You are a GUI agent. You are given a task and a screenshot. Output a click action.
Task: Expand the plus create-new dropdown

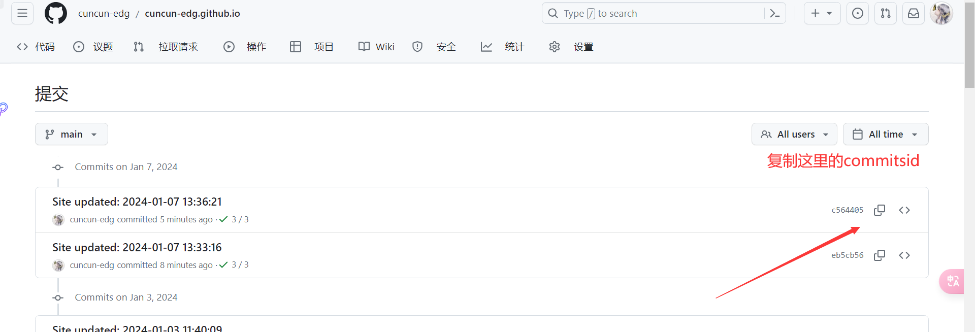point(821,13)
